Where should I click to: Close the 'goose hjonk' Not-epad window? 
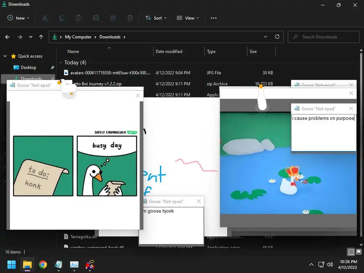point(198,201)
